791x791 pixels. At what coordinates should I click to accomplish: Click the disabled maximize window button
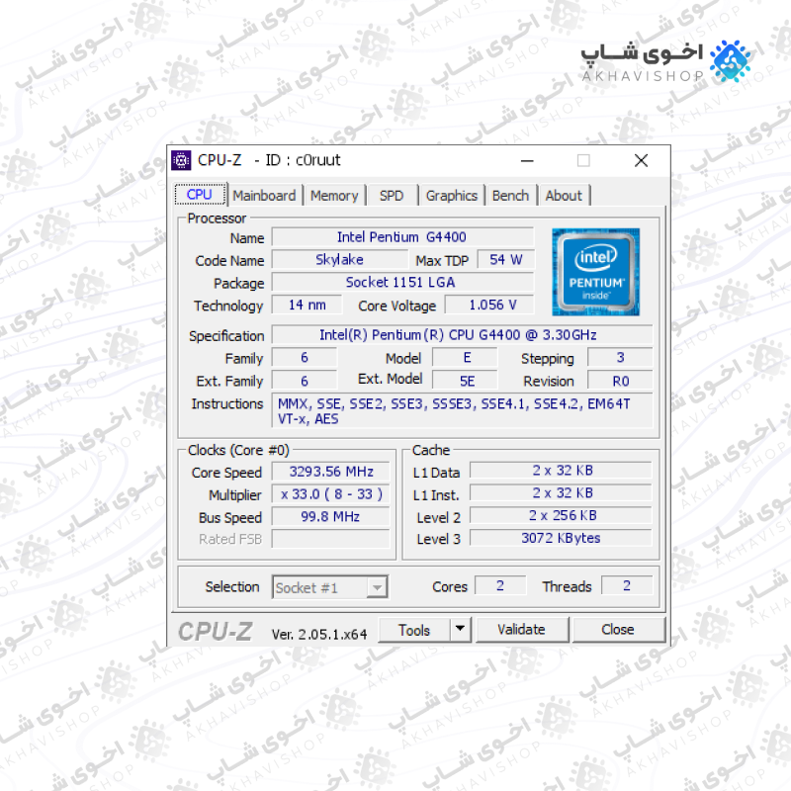[x=583, y=161]
